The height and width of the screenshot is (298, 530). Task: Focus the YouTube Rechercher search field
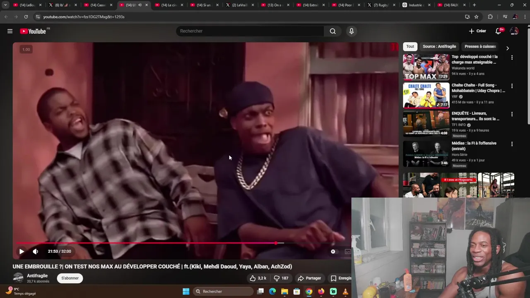(250, 31)
